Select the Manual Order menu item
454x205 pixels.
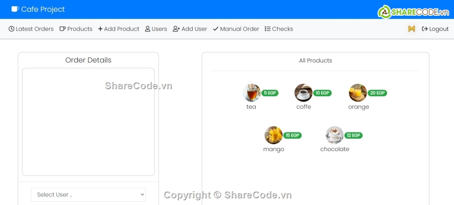point(236,29)
